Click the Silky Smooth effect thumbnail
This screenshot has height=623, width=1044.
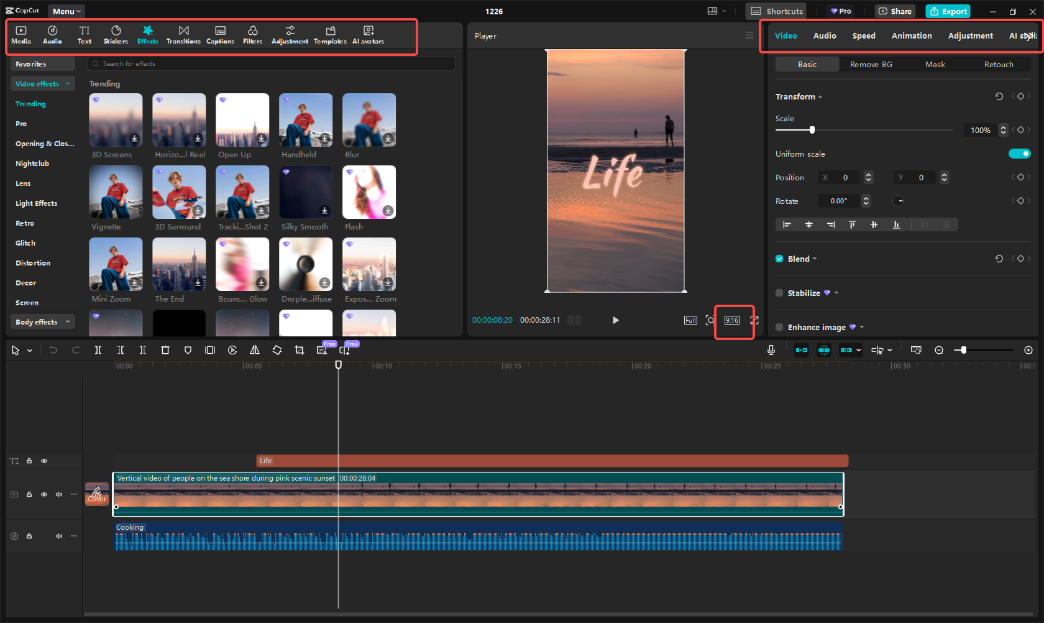pyautogui.click(x=305, y=192)
